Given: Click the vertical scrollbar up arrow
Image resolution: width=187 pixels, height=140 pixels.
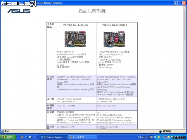Looking at the screenshot, I should (x=184, y=7).
